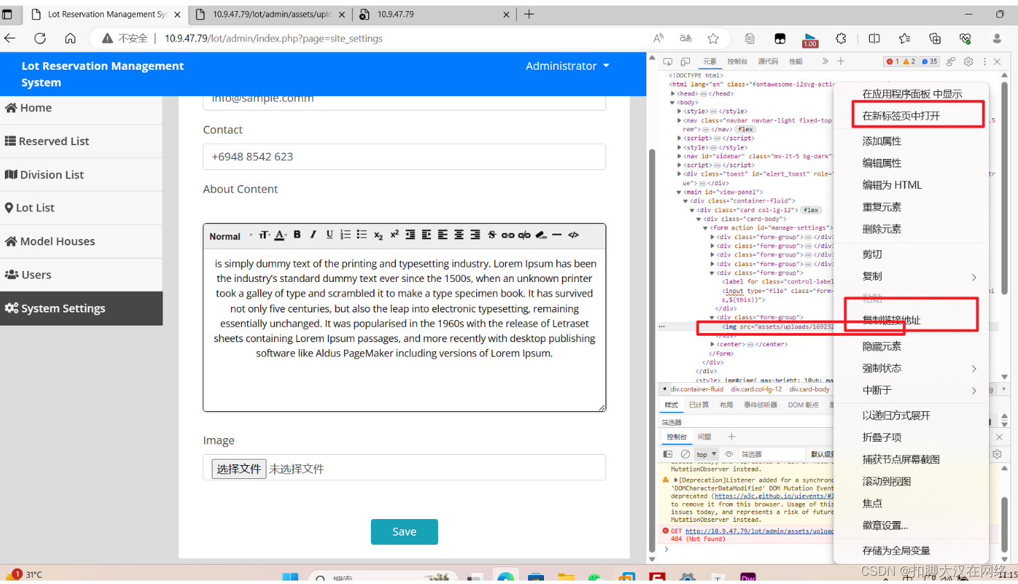Screen dimensions: 1018x584
Task: Click the browser address bar URL
Action: 273,39
